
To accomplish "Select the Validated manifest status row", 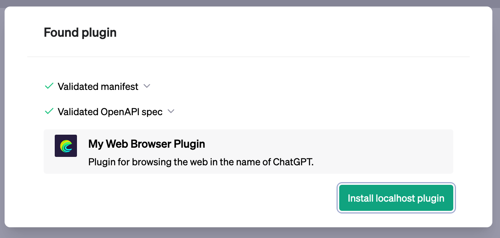I will (98, 86).
